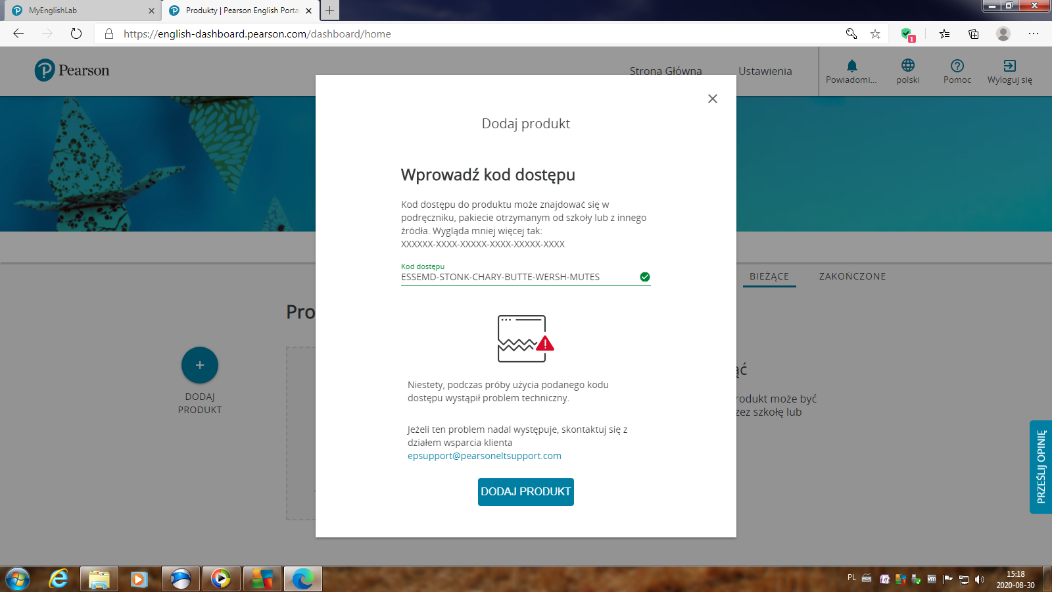Open Windows Media Player from taskbar
This screenshot has height=592, width=1052.
(x=221, y=580)
